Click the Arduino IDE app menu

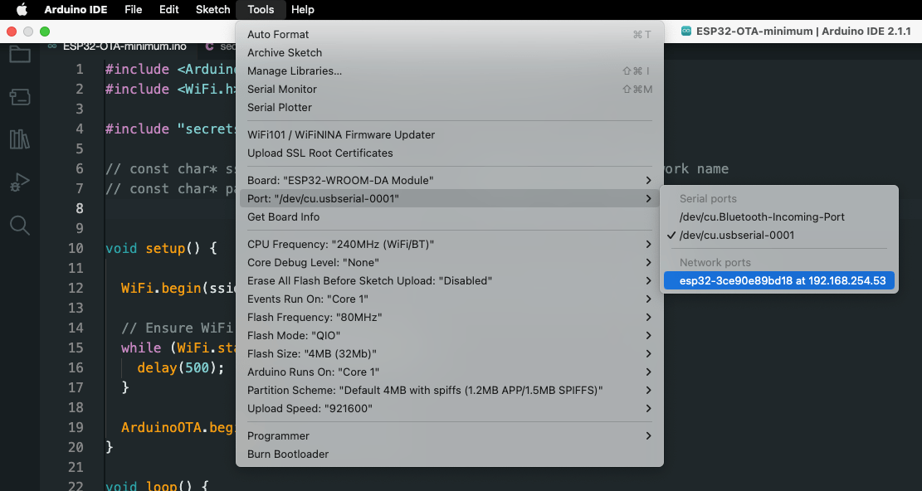click(76, 9)
